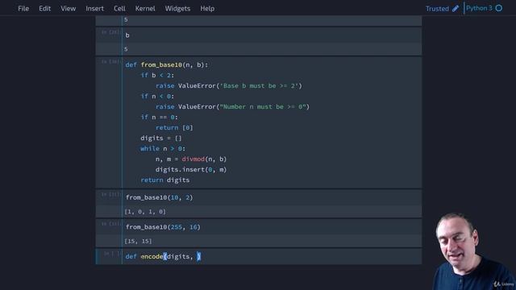Click the output '5' below cell 'b'
The image size is (516, 290).
pyautogui.click(x=126, y=49)
